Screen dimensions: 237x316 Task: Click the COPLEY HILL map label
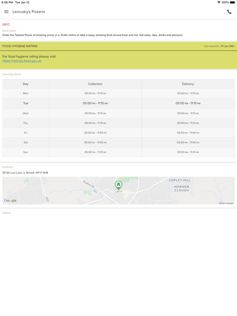click(x=179, y=180)
